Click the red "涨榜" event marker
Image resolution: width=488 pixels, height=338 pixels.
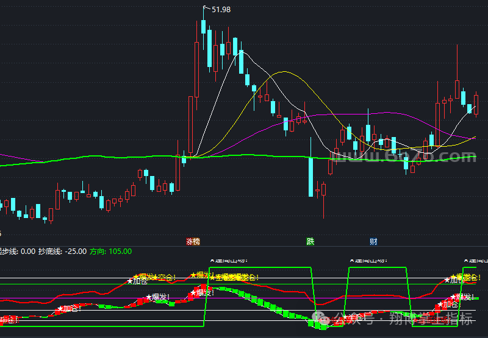click(x=193, y=242)
